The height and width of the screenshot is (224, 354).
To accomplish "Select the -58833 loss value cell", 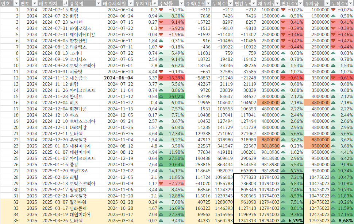I will [198, 78].
